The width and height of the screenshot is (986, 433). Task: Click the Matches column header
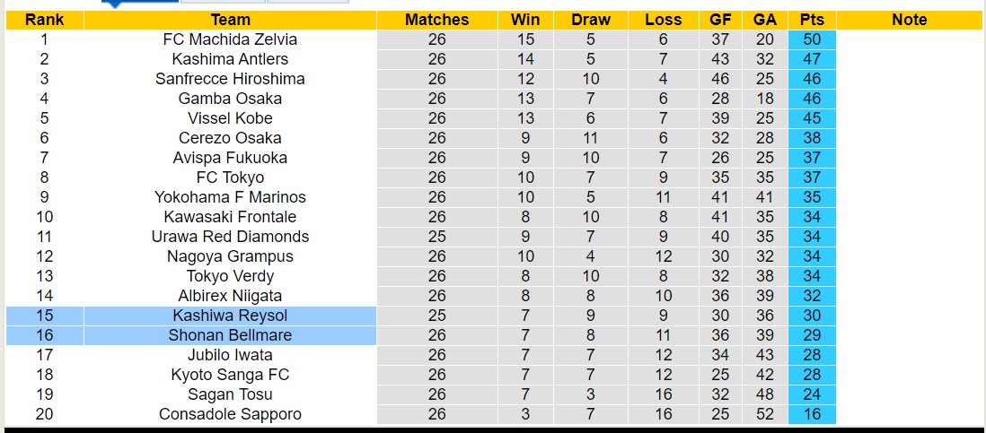[436, 20]
